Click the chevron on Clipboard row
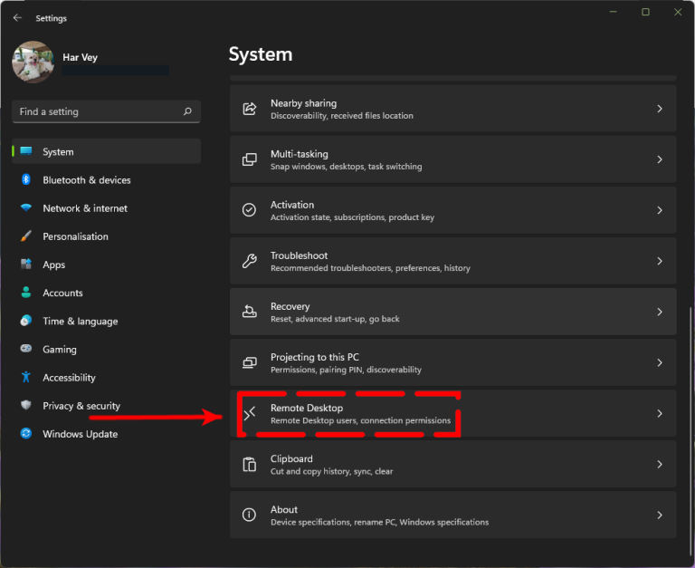 [x=660, y=464]
